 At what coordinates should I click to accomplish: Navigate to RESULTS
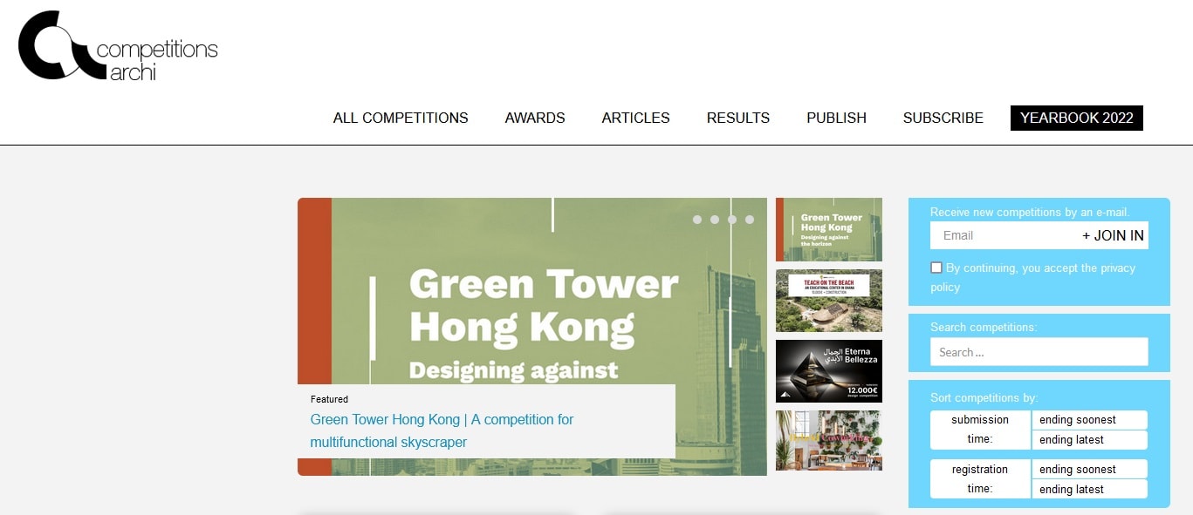tap(737, 118)
